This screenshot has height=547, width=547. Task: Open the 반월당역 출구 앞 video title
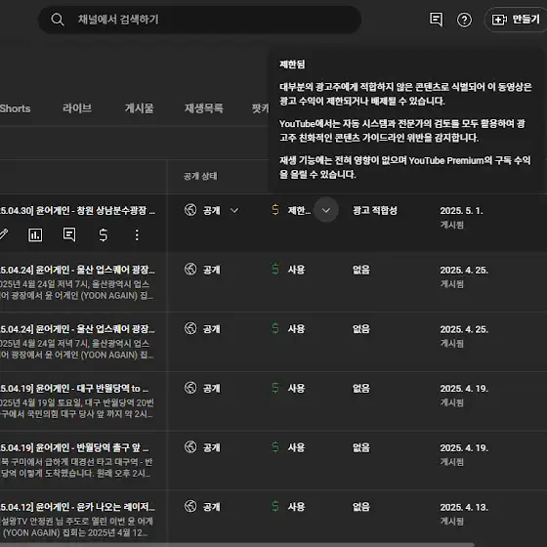click(x=74, y=447)
